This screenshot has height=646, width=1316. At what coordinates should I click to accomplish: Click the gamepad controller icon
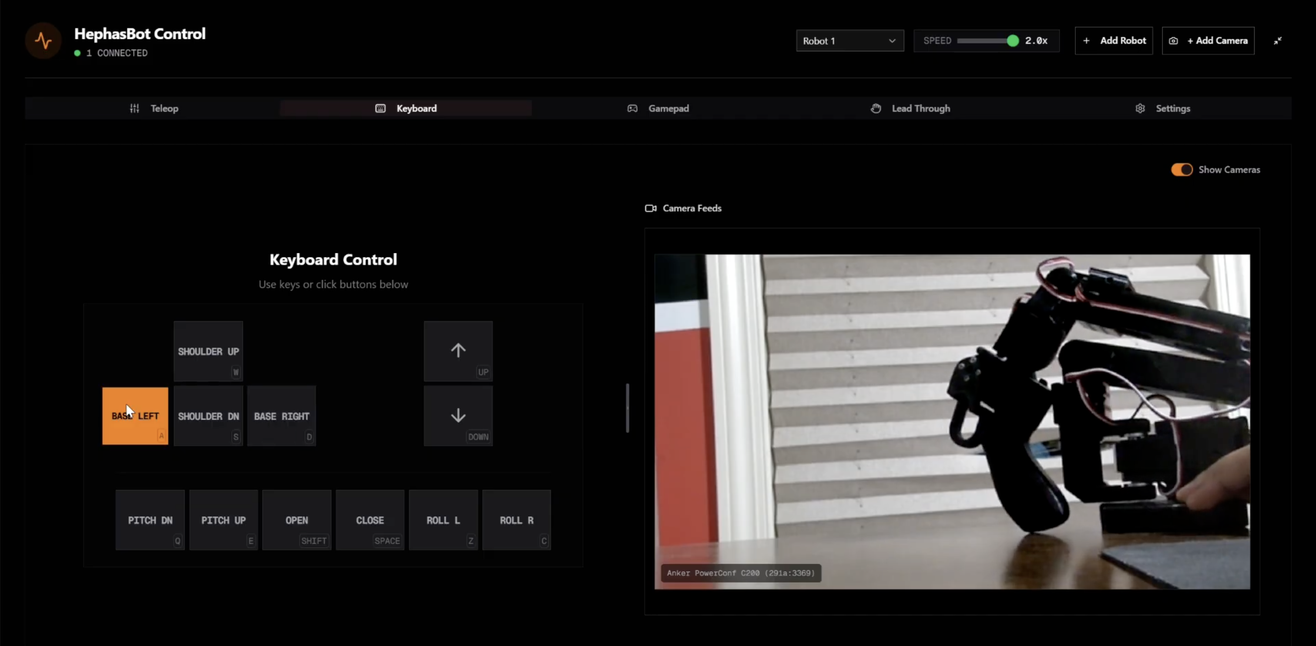632,108
